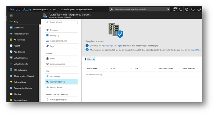
Task: Click the Virtual networks icon
Action: (x=11, y=64)
